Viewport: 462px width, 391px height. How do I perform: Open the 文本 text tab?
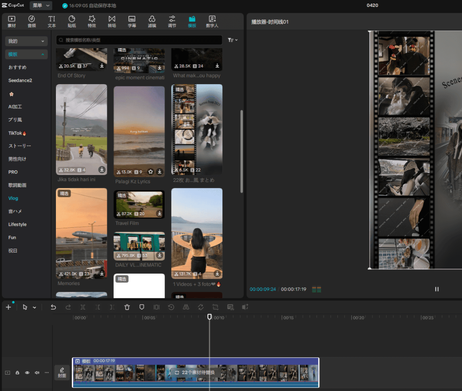tap(51, 21)
